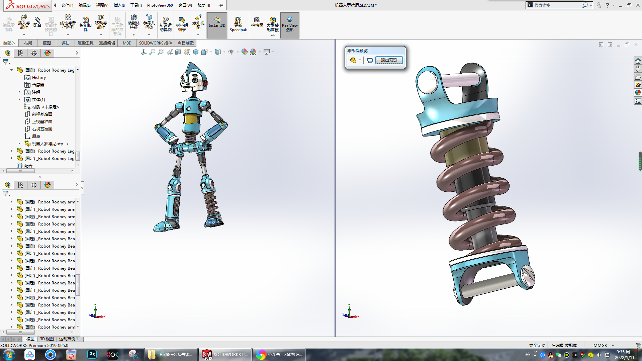Open Linear Component Pattern dropdown arrow
Viewport: 642px width, 361px height.
click(x=68, y=35)
